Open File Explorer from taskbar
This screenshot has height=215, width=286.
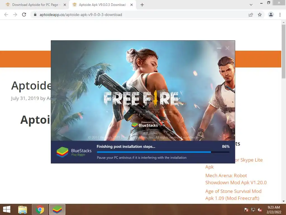(x=23, y=209)
